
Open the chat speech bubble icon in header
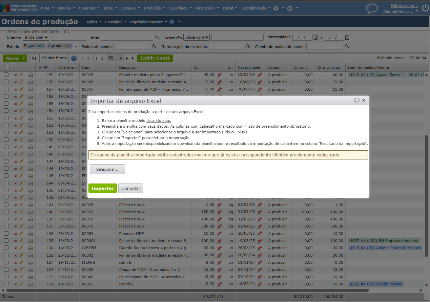372,8
